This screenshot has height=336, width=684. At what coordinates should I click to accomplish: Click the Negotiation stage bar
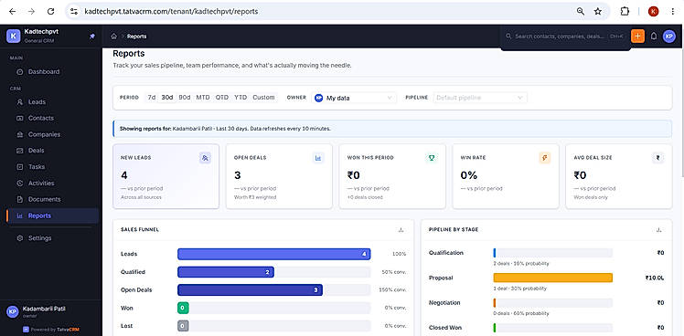[x=552, y=302]
